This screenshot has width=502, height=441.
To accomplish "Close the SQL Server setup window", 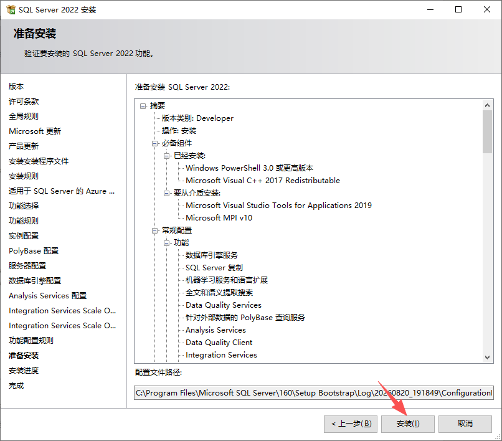I will pyautogui.click(x=487, y=9).
